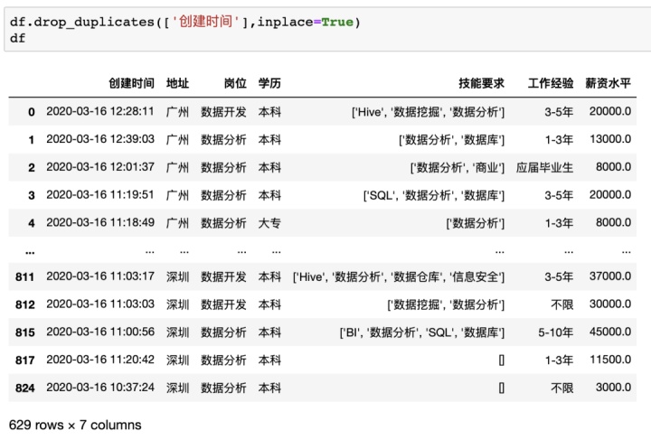Click timestamp 2020-03-16 11:03:03
651x440 pixels.
(x=100, y=304)
